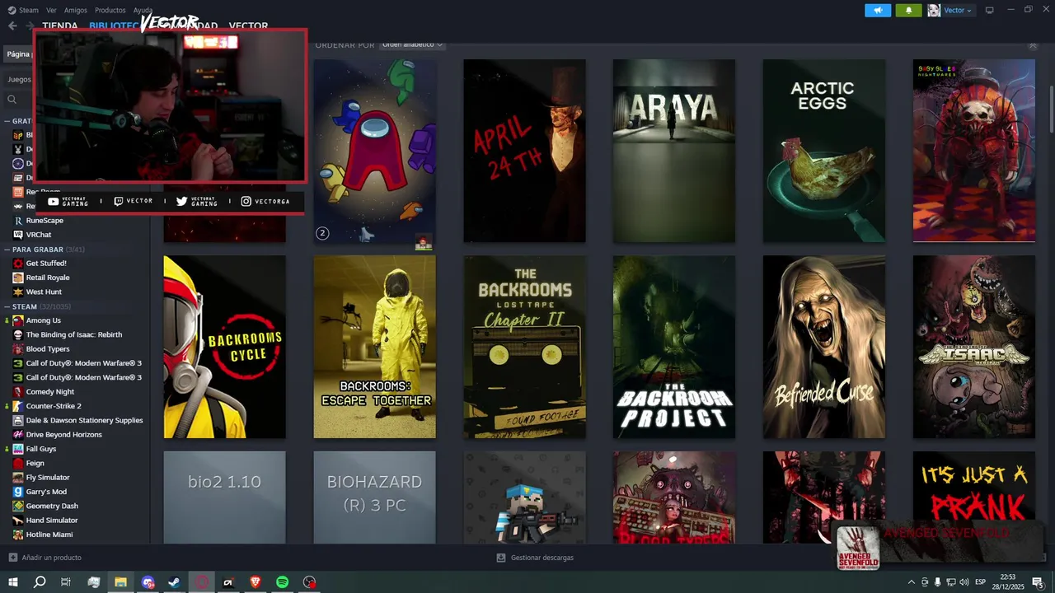Open the Steam taskbar icon
This screenshot has width=1055, height=593.
pyautogui.click(x=174, y=582)
